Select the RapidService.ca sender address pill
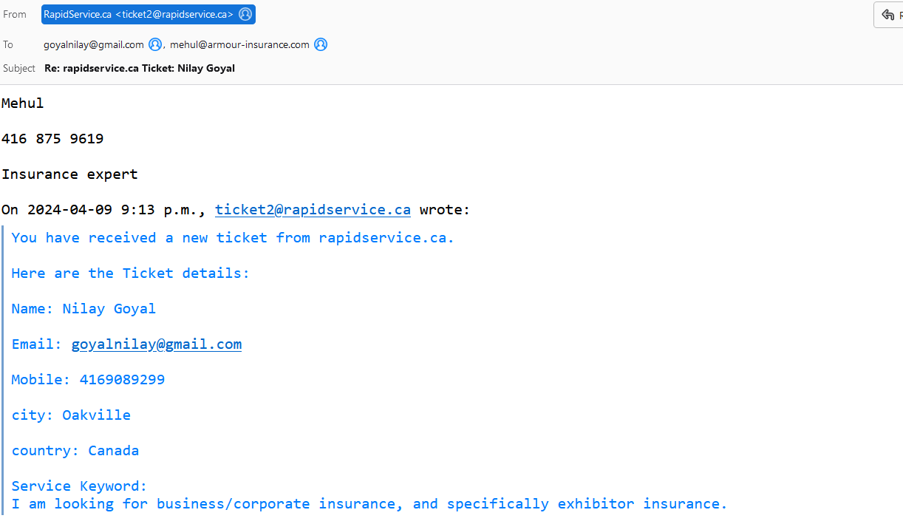 (x=138, y=14)
